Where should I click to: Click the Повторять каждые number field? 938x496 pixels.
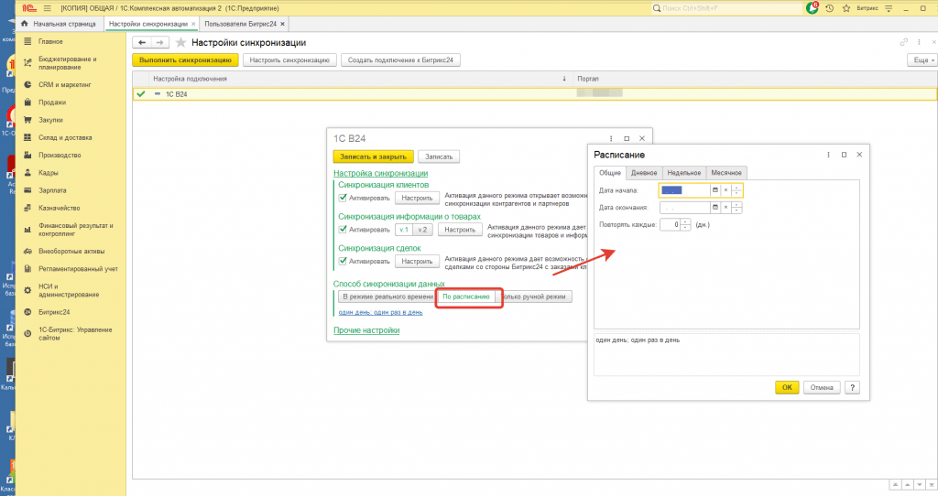(670, 224)
